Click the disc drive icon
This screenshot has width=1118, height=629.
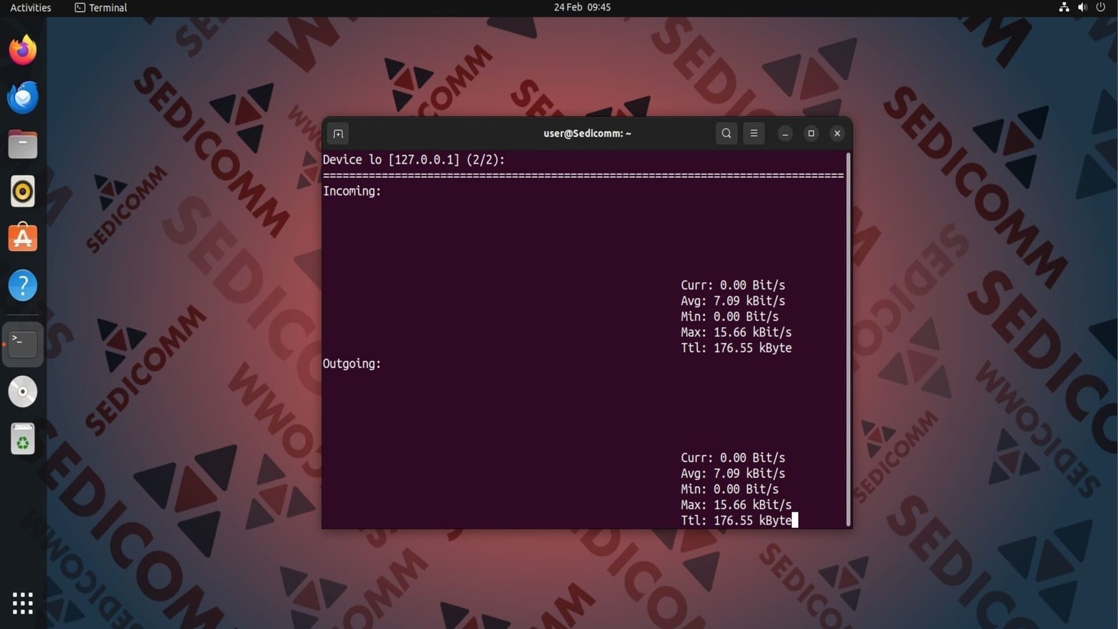pyautogui.click(x=23, y=391)
